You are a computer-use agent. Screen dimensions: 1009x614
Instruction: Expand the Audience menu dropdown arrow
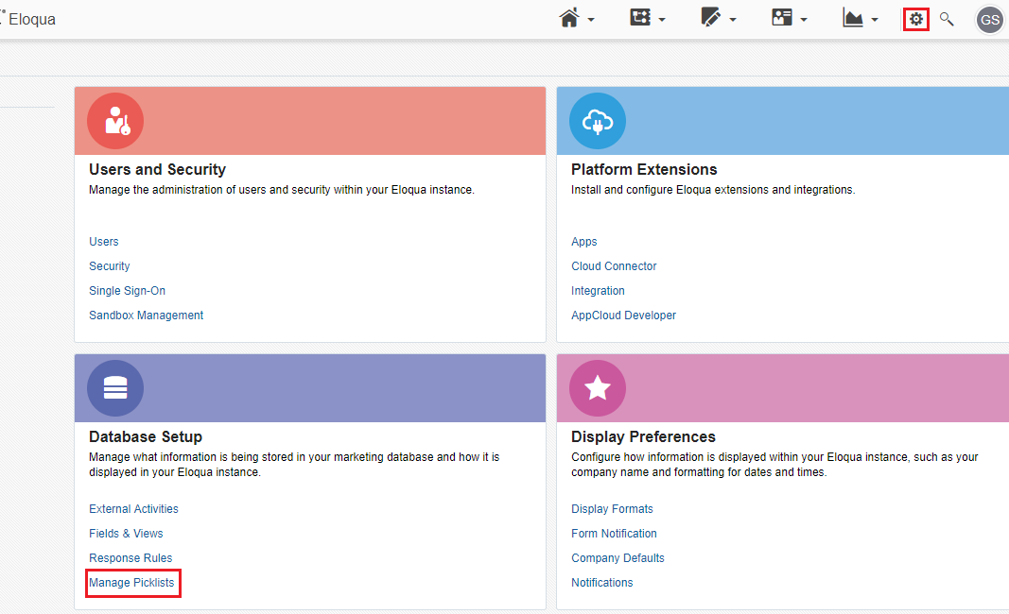pos(803,20)
